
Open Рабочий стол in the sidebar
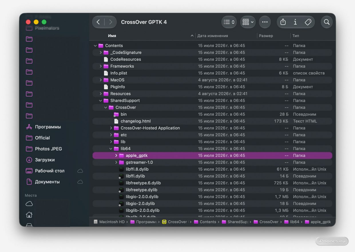(x=49, y=171)
